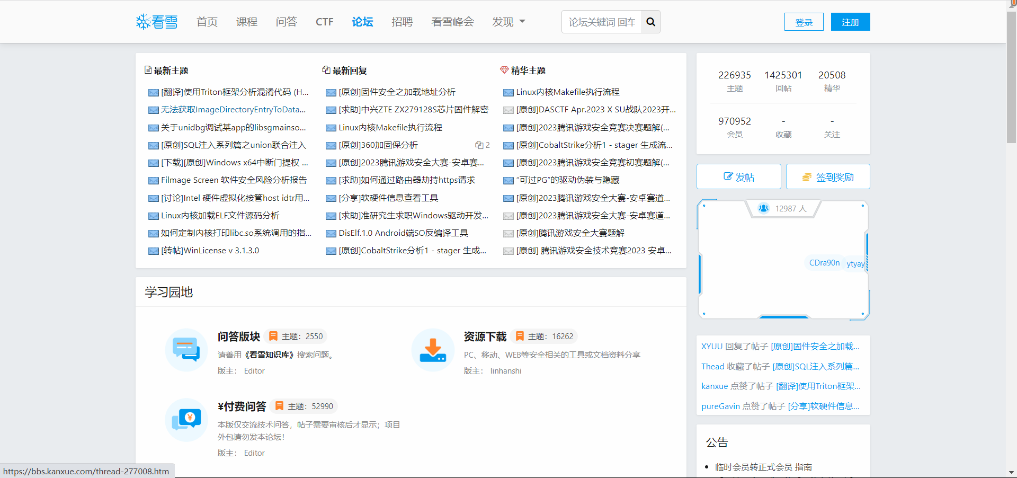Click the reply count icon beside 360加固保分析
The width and height of the screenshot is (1017, 478).
tap(479, 145)
